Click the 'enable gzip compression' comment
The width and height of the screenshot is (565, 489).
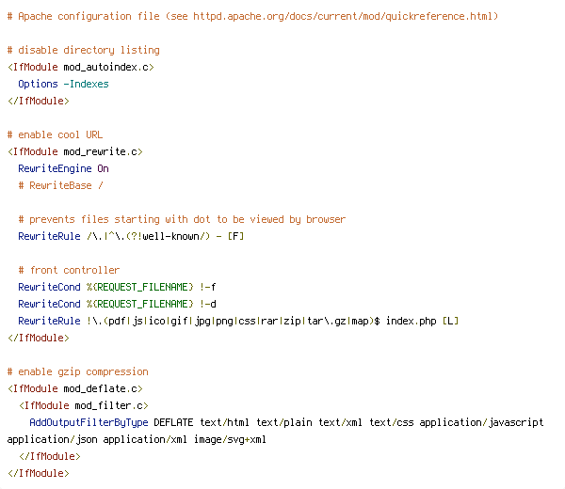pyautogui.click(x=78, y=371)
